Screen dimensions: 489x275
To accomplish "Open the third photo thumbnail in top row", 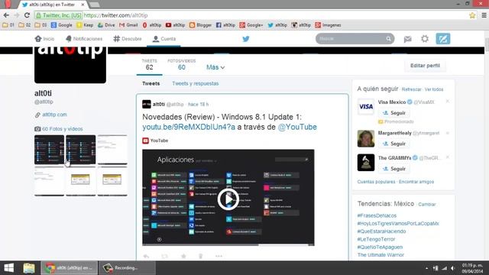I will [x=112, y=150].
